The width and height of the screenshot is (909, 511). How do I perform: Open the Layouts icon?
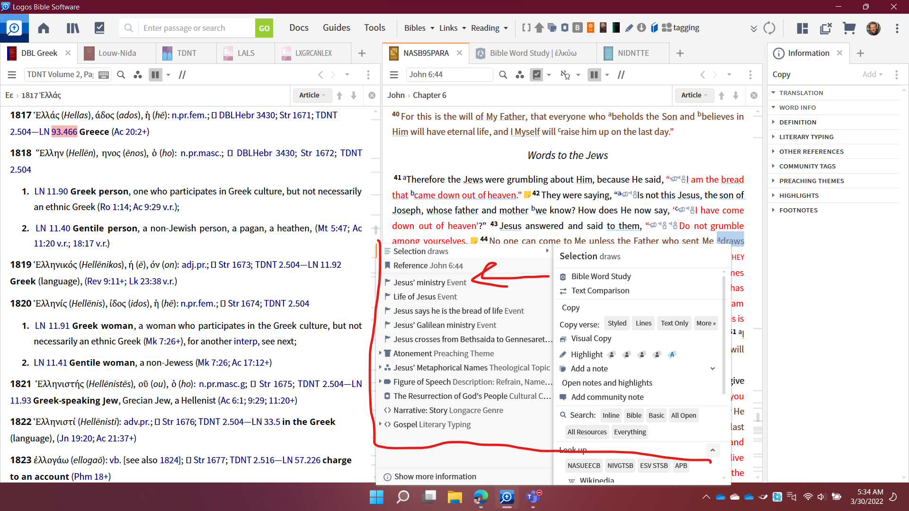point(802,28)
